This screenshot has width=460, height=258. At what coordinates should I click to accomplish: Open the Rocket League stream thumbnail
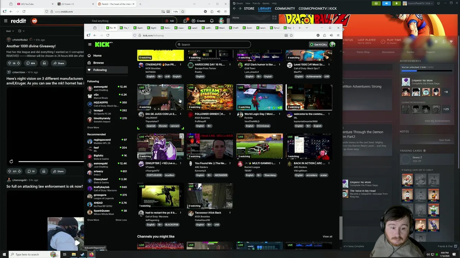259,146
